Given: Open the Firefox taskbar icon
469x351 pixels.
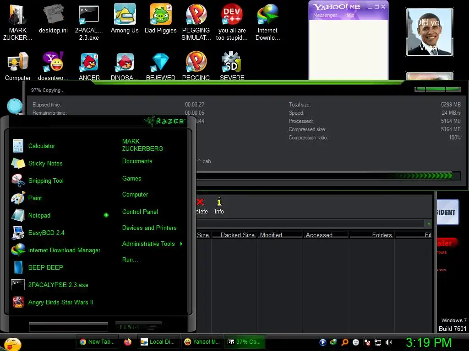Looking at the screenshot, I should pyautogui.click(x=128, y=342).
